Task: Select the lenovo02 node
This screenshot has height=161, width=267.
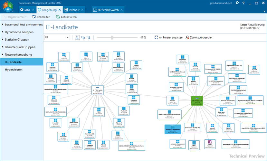Action: (172, 100)
